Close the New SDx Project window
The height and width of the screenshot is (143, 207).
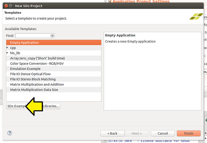[5, 6]
